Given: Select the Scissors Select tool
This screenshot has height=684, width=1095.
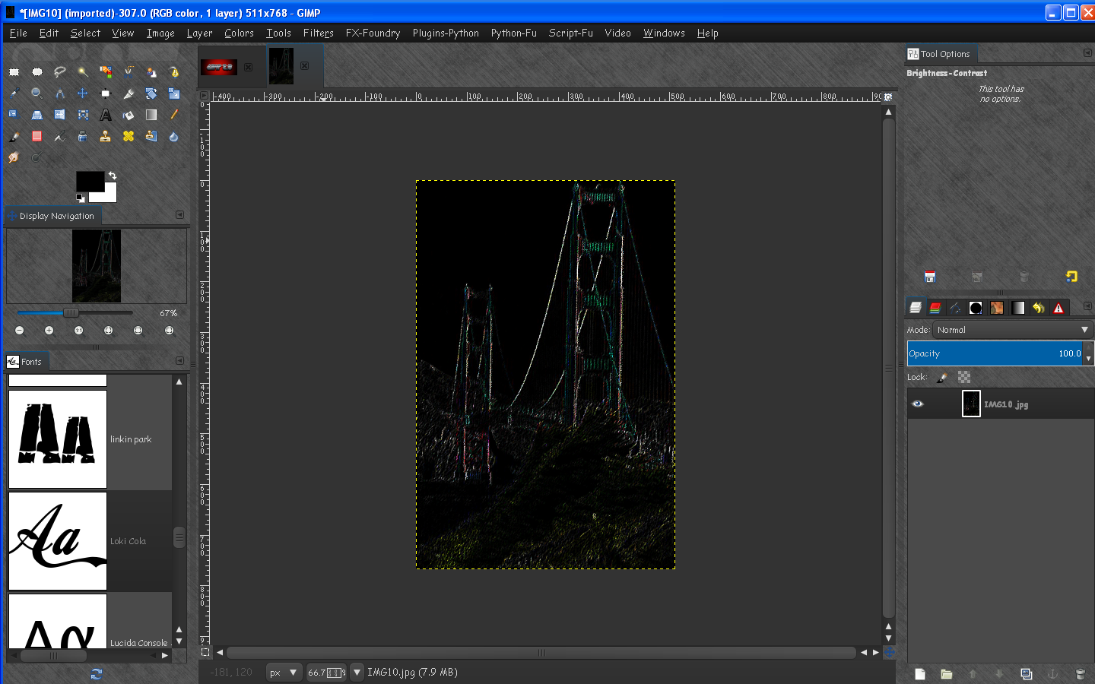Looking at the screenshot, I should tap(128, 71).
